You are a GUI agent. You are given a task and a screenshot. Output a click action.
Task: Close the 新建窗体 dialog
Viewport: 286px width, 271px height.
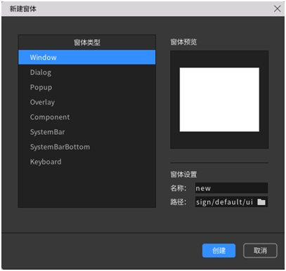tap(278, 9)
